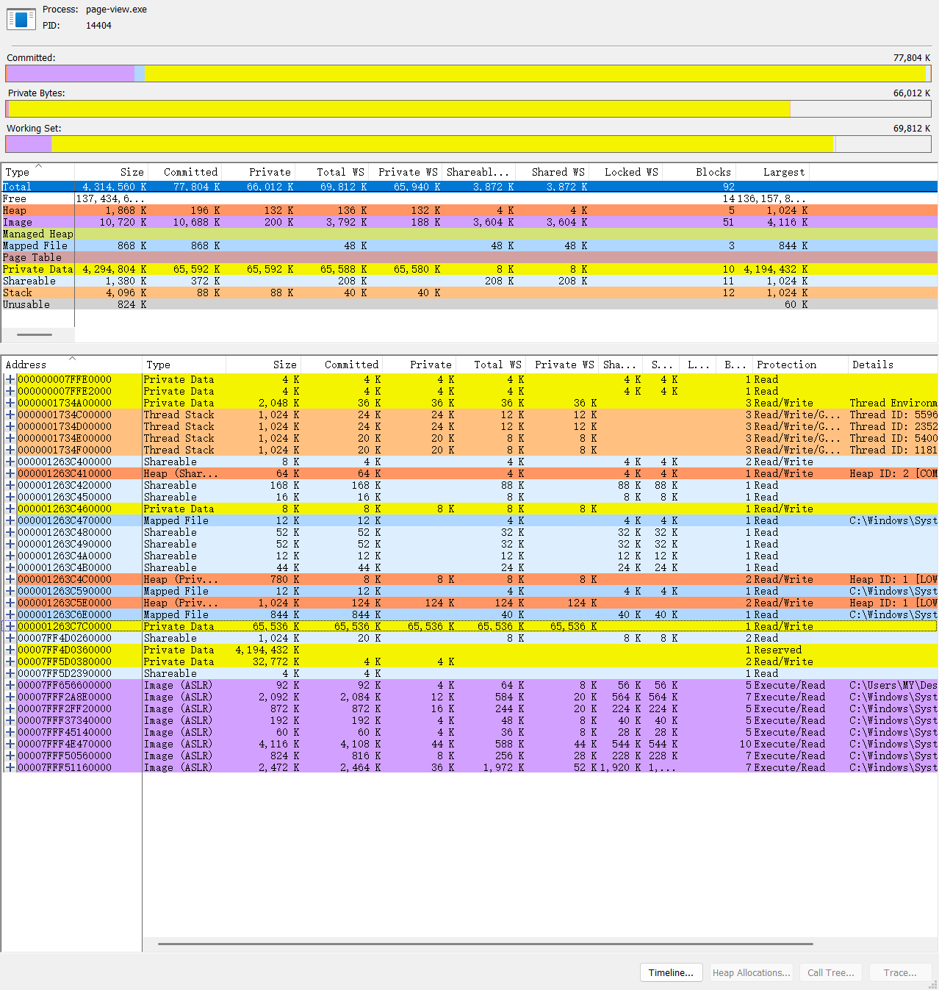The image size is (939, 990).
Task: Expand the 00007FF656600000 Image row
Action: 10,685
